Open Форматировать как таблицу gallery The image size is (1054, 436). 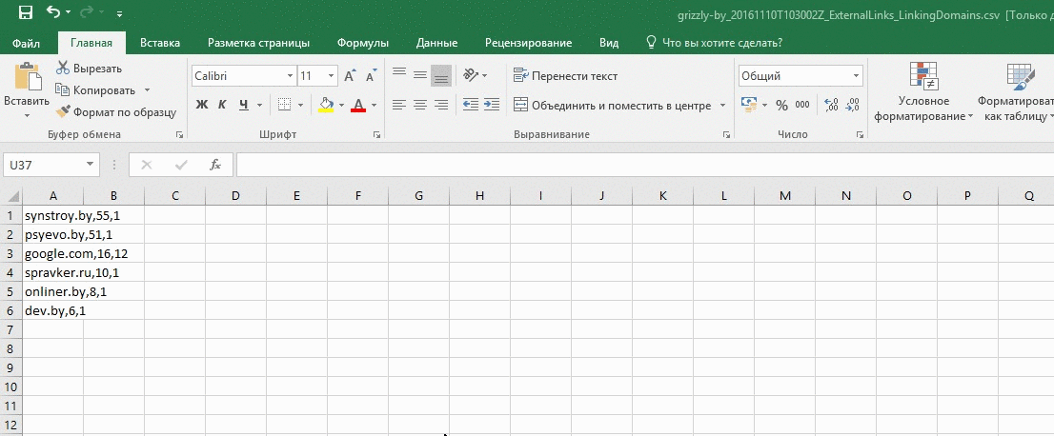tap(1016, 92)
